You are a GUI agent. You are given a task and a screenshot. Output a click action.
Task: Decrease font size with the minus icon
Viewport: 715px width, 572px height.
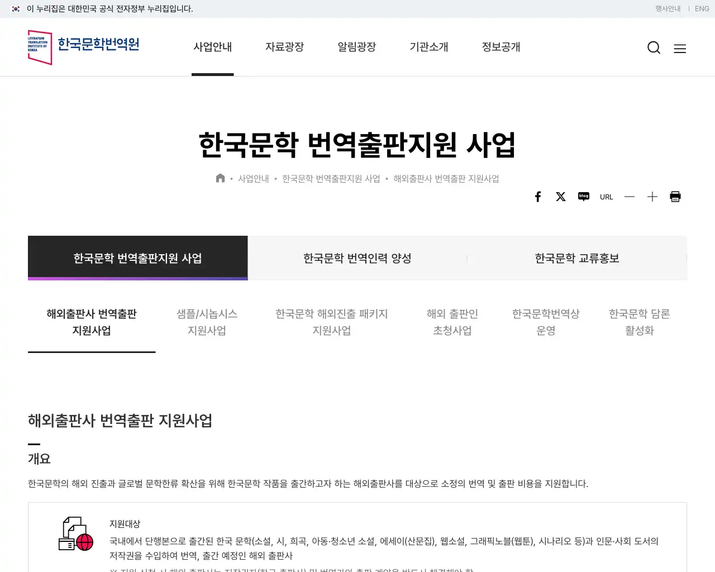630,197
